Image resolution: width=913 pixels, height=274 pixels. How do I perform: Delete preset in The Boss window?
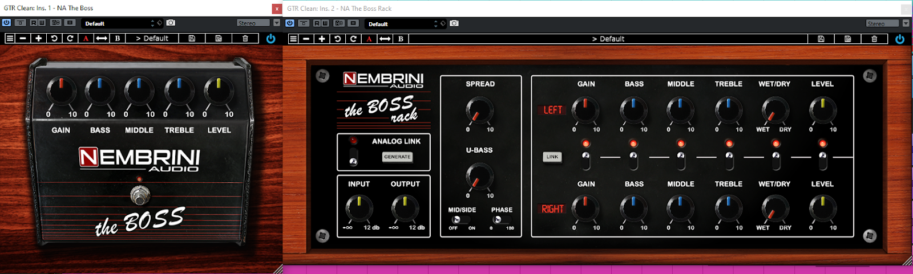tap(245, 38)
